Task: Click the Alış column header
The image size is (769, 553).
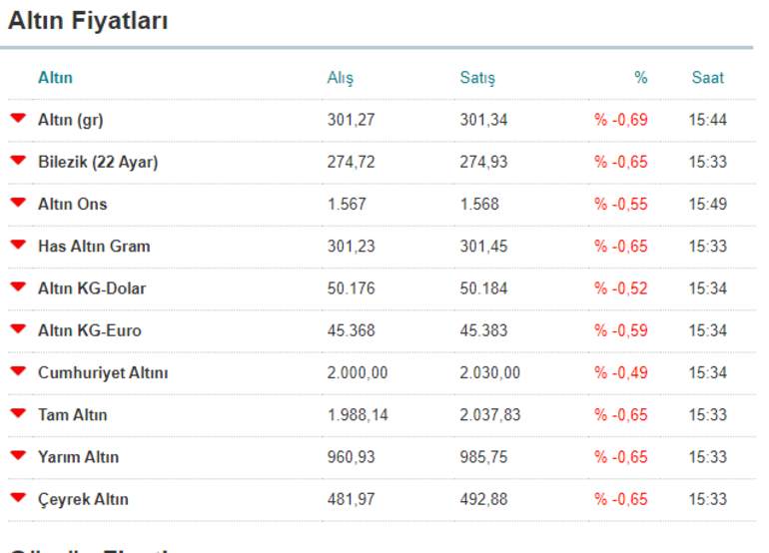Action: click(x=341, y=78)
